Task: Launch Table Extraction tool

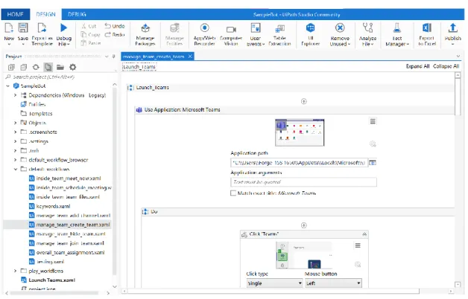Action: coord(279,34)
